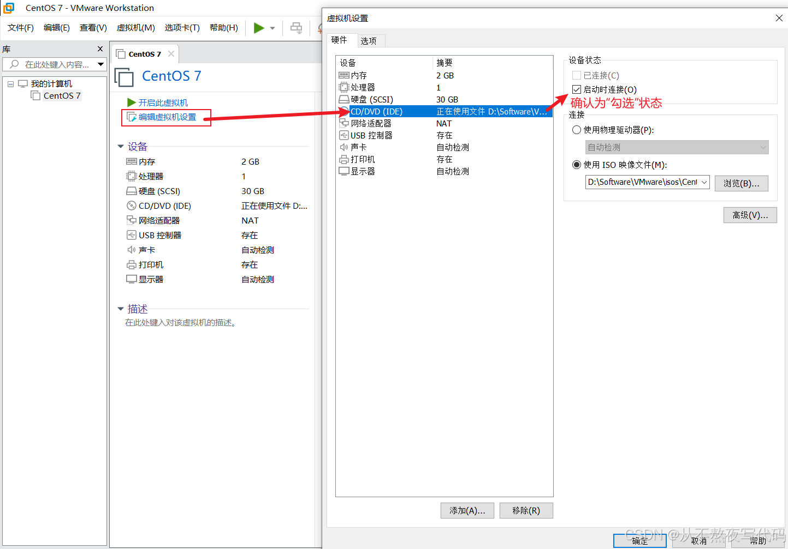Close the virtual machine settings dialog
This screenshot has width=788, height=549.
pyautogui.click(x=779, y=18)
